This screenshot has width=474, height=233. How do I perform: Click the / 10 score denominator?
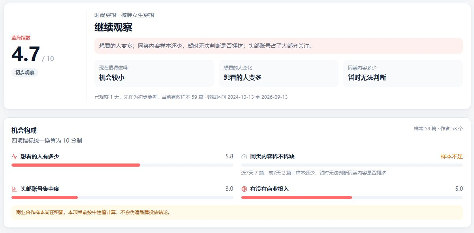coord(48,58)
